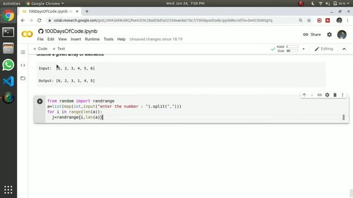Click the Input example text
The image size is (353, 198).
[66, 68]
